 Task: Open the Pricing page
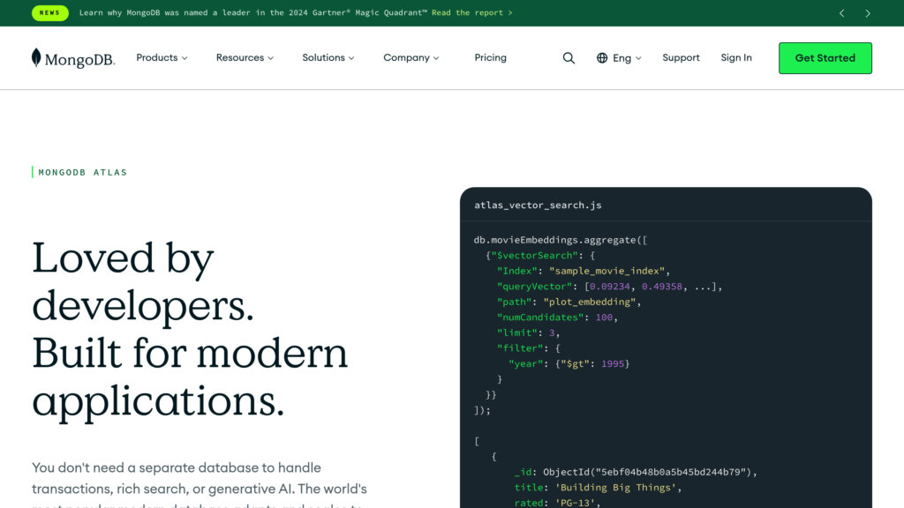(490, 58)
